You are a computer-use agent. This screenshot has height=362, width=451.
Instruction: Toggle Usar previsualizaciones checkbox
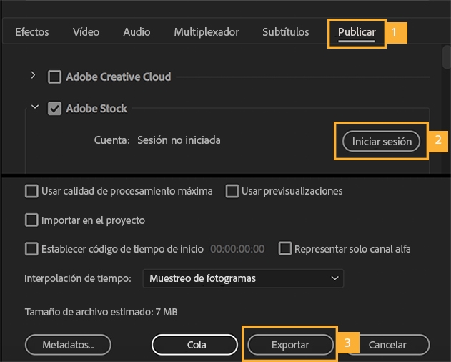click(232, 191)
